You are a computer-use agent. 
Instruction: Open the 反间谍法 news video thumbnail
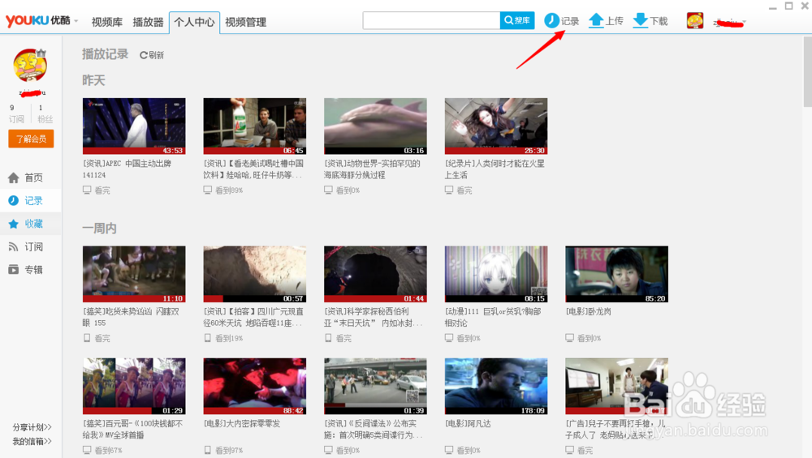375,386
